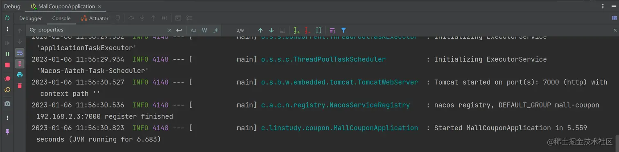The width and height of the screenshot is (619, 152).
Task: Click the Step Over debugger icon
Action: (x=131, y=18)
